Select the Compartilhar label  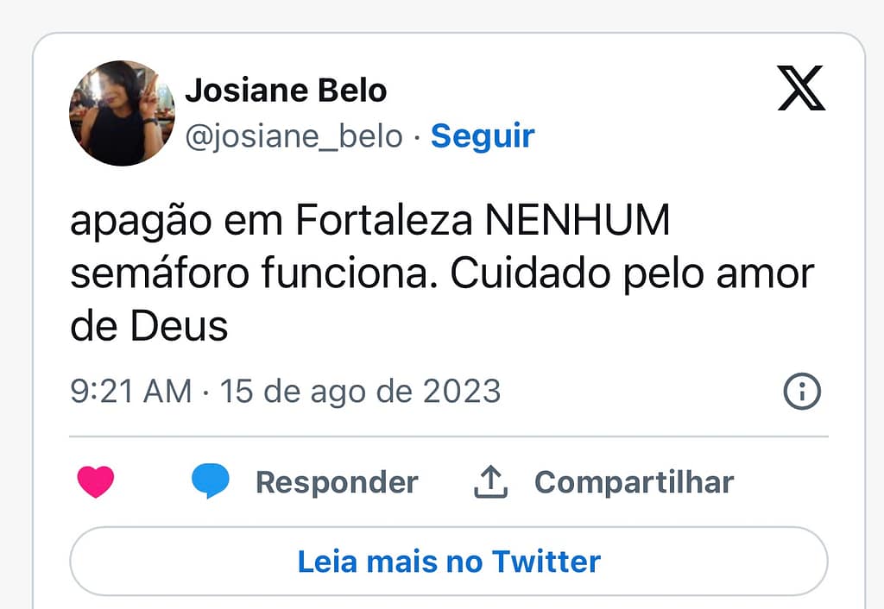(634, 481)
